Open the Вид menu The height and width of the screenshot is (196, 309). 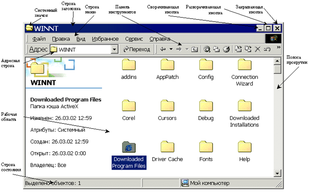[x=81, y=39]
